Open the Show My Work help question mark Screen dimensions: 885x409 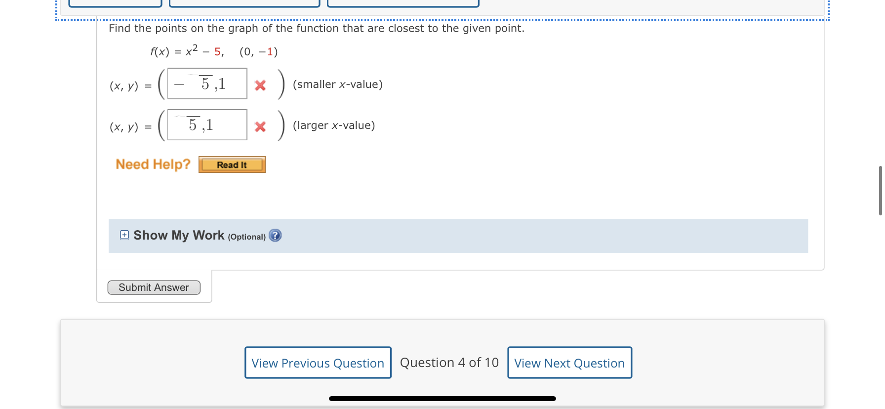point(276,236)
